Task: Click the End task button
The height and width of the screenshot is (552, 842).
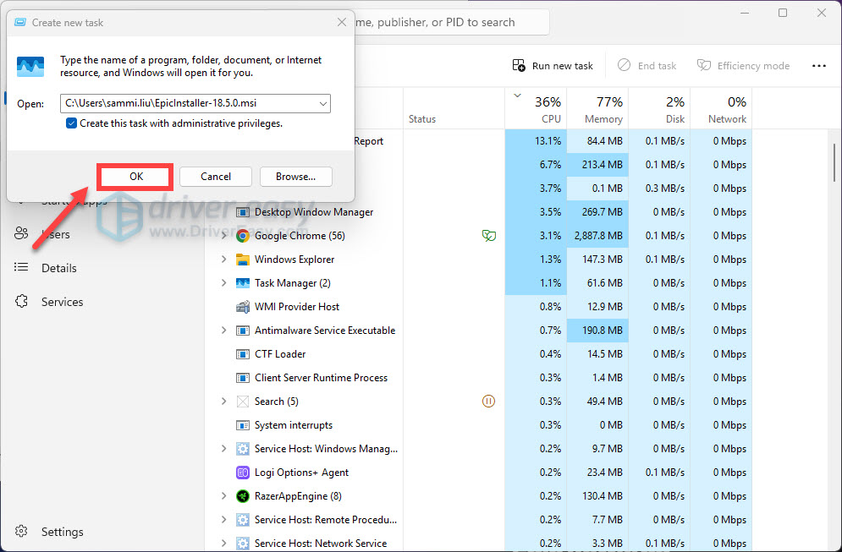Action: 647,65
